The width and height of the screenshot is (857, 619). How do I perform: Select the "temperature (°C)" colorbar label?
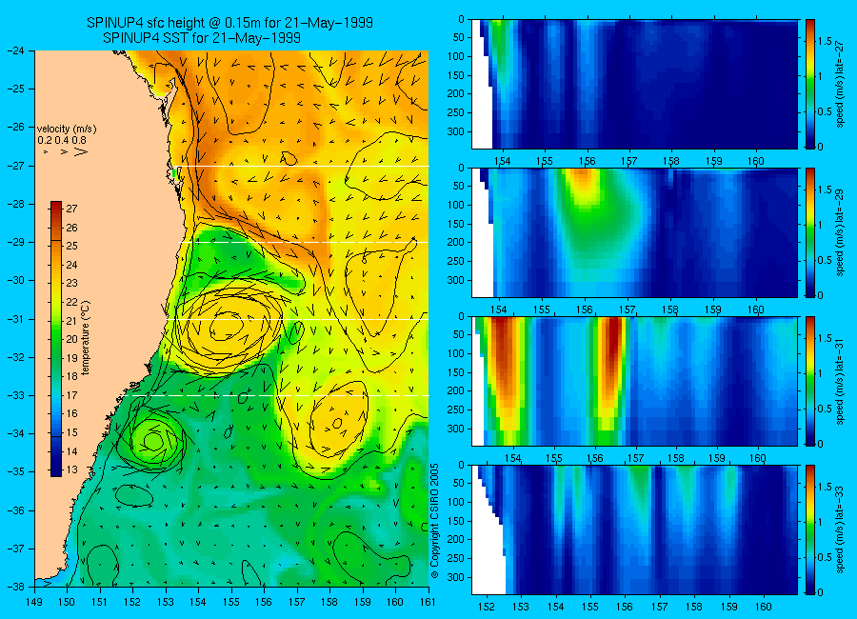click(86, 338)
